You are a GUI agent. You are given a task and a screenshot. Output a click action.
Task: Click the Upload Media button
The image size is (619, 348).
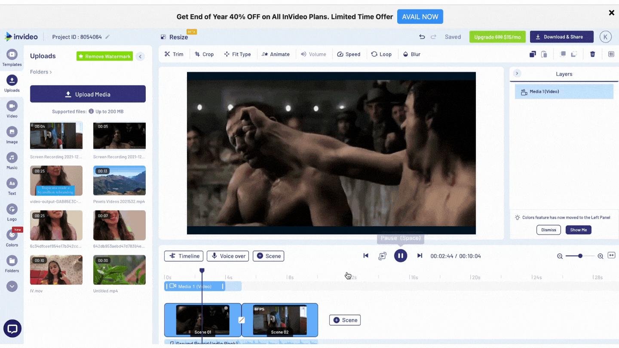[88, 94]
